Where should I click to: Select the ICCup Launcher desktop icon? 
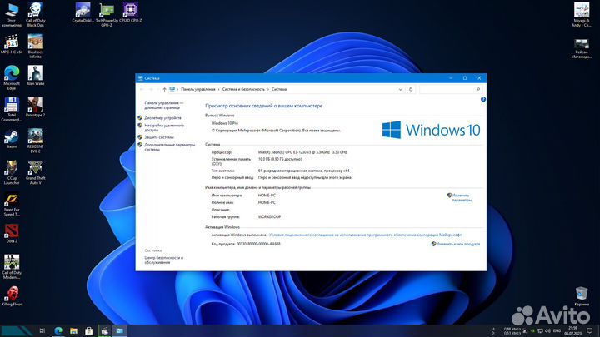[12, 173]
